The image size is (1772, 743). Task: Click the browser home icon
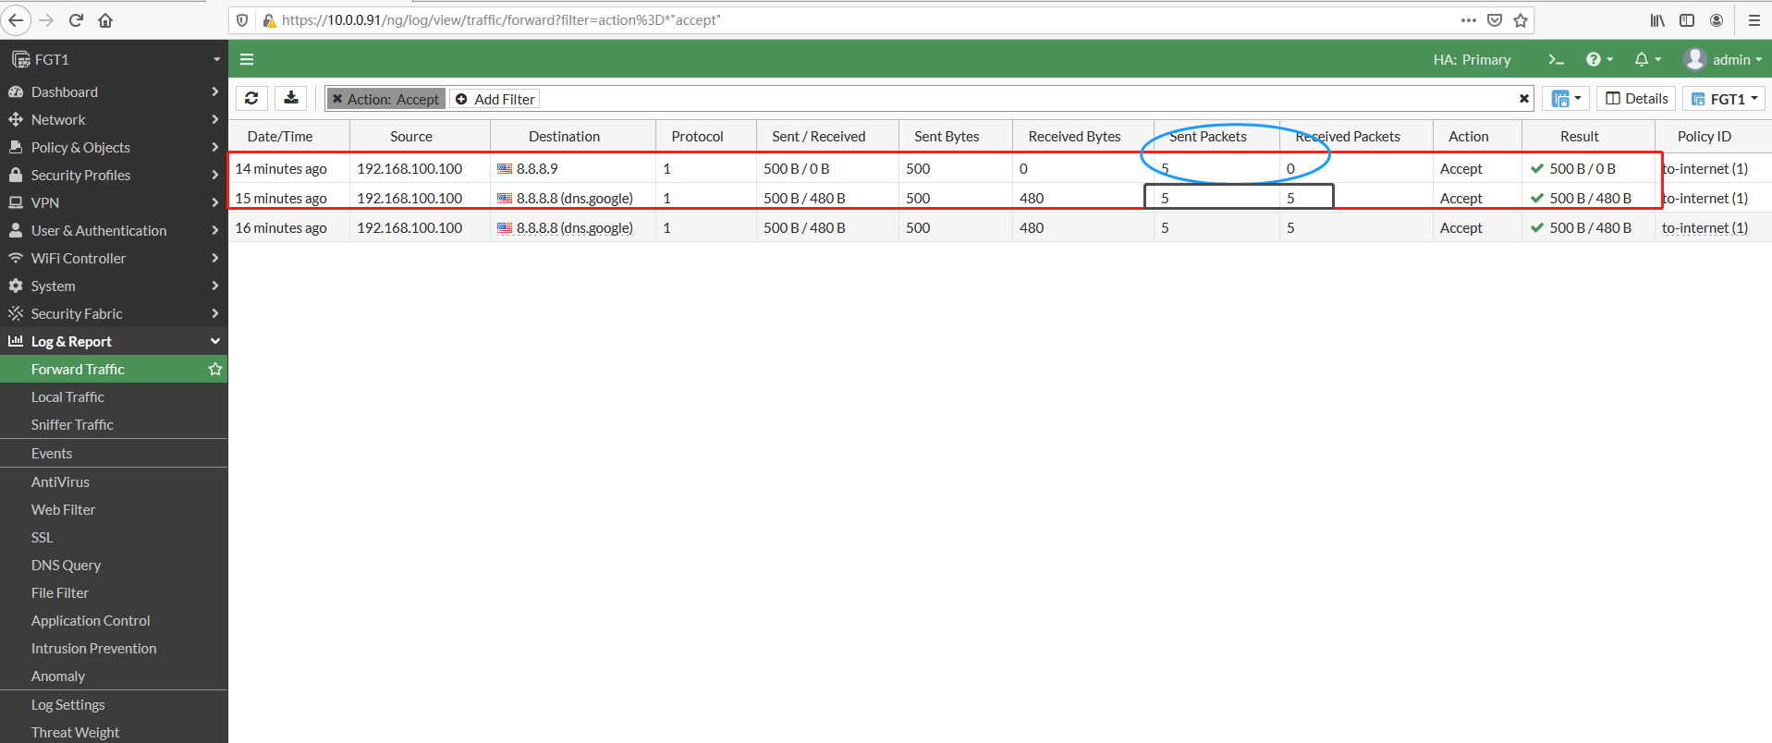(105, 20)
